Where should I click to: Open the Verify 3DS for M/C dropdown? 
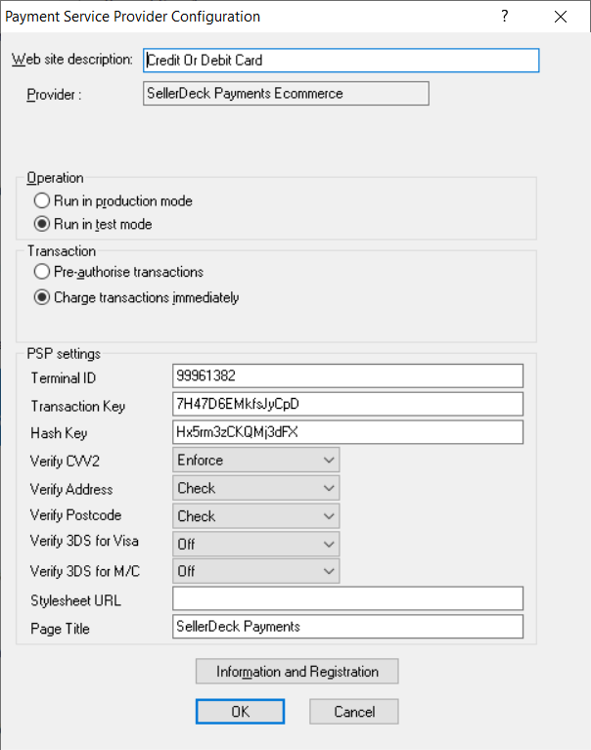[x=256, y=571]
